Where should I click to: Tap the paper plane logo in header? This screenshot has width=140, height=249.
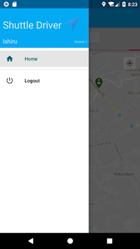[x=72, y=23]
